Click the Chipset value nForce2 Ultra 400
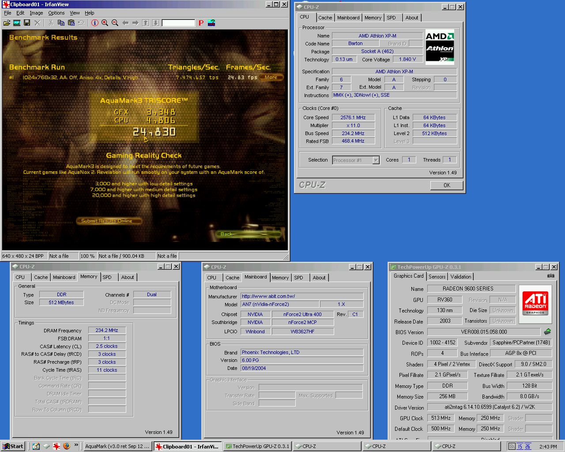This screenshot has height=452, width=565. 302,314
